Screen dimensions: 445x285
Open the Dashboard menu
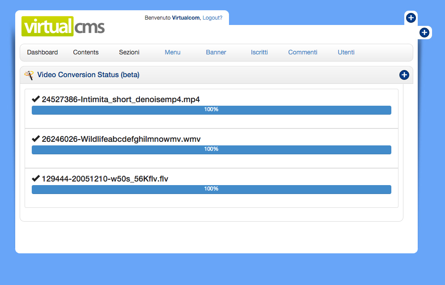tap(42, 52)
